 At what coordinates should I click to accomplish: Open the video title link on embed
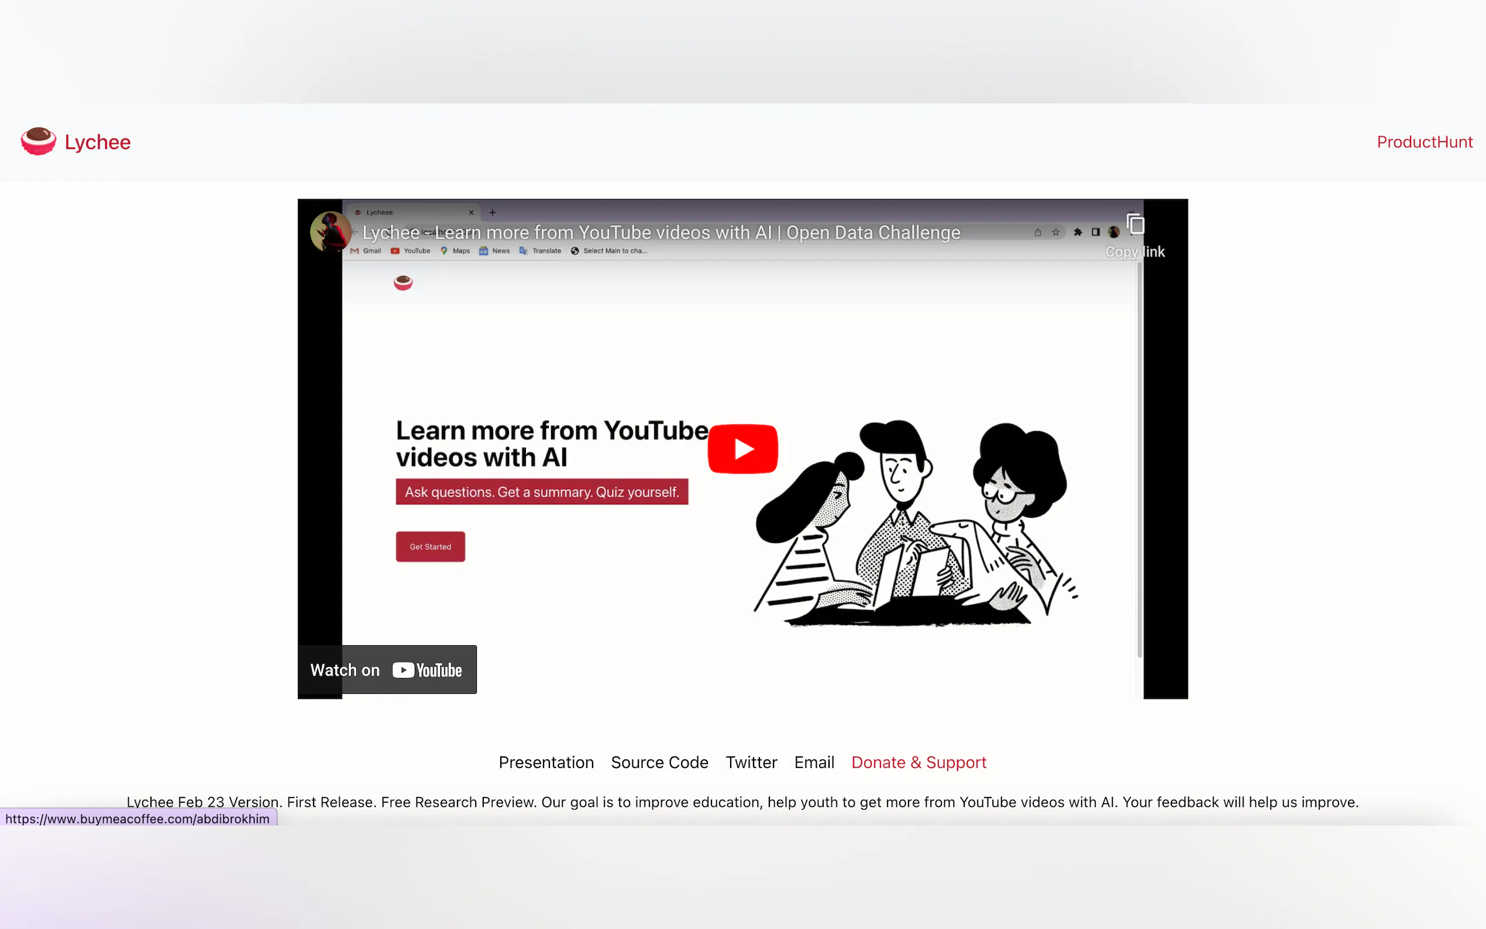point(661,232)
